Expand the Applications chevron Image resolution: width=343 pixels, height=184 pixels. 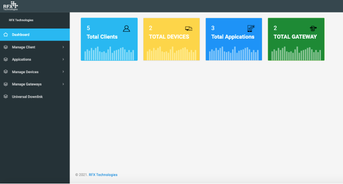coord(63,59)
